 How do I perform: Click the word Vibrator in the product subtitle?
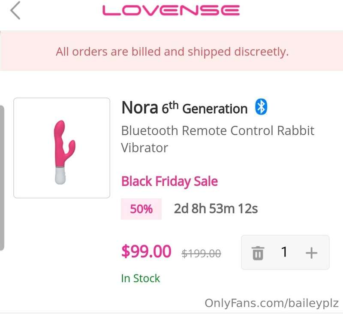click(x=144, y=148)
